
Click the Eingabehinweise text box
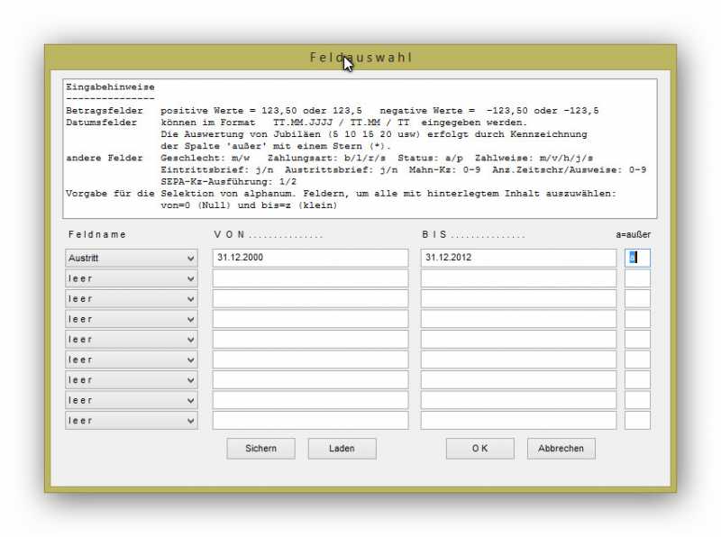(360, 149)
